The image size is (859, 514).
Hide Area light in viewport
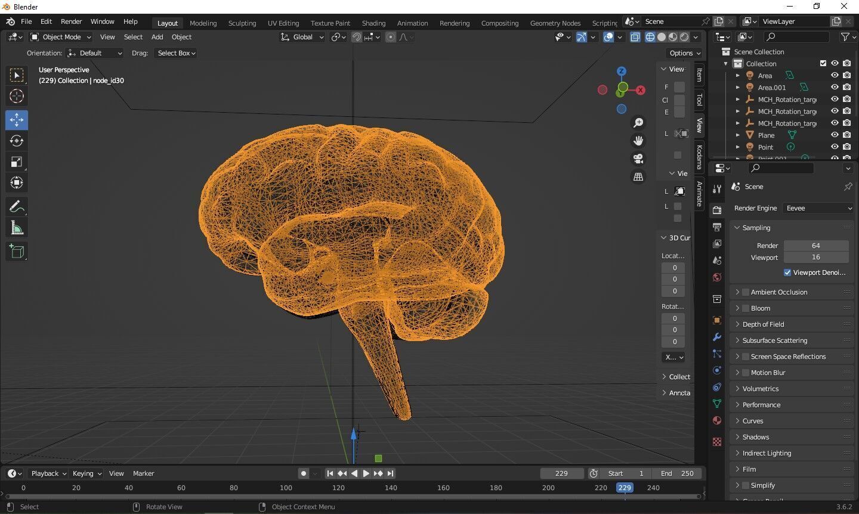[x=835, y=75]
